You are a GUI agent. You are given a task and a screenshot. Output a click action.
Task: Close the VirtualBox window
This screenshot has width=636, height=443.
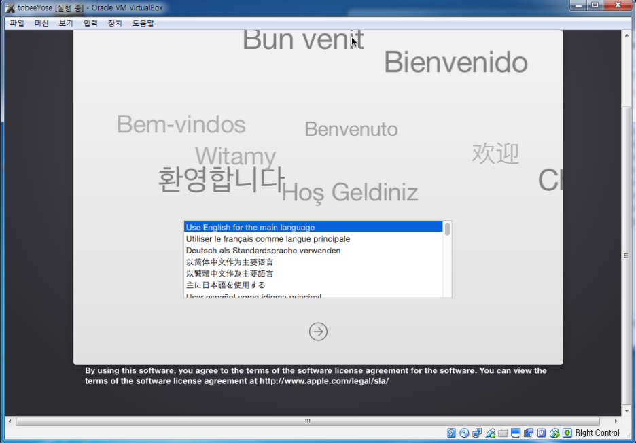[618, 5]
